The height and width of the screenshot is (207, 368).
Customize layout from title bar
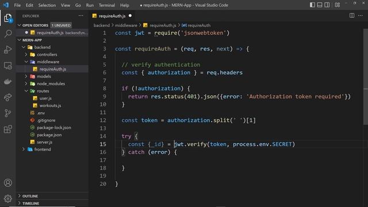pyautogui.click(x=338, y=5)
